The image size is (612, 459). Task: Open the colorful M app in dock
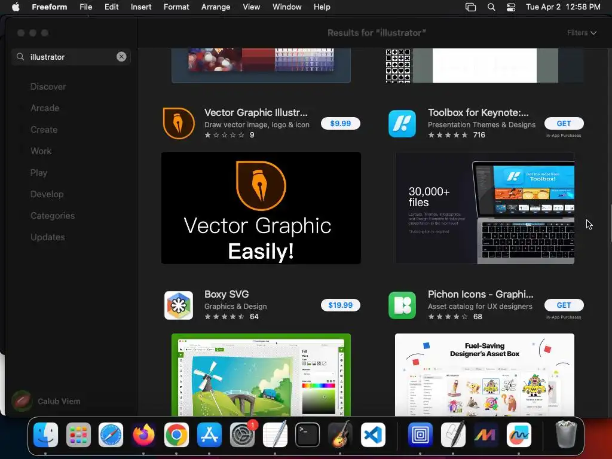click(x=486, y=434)
